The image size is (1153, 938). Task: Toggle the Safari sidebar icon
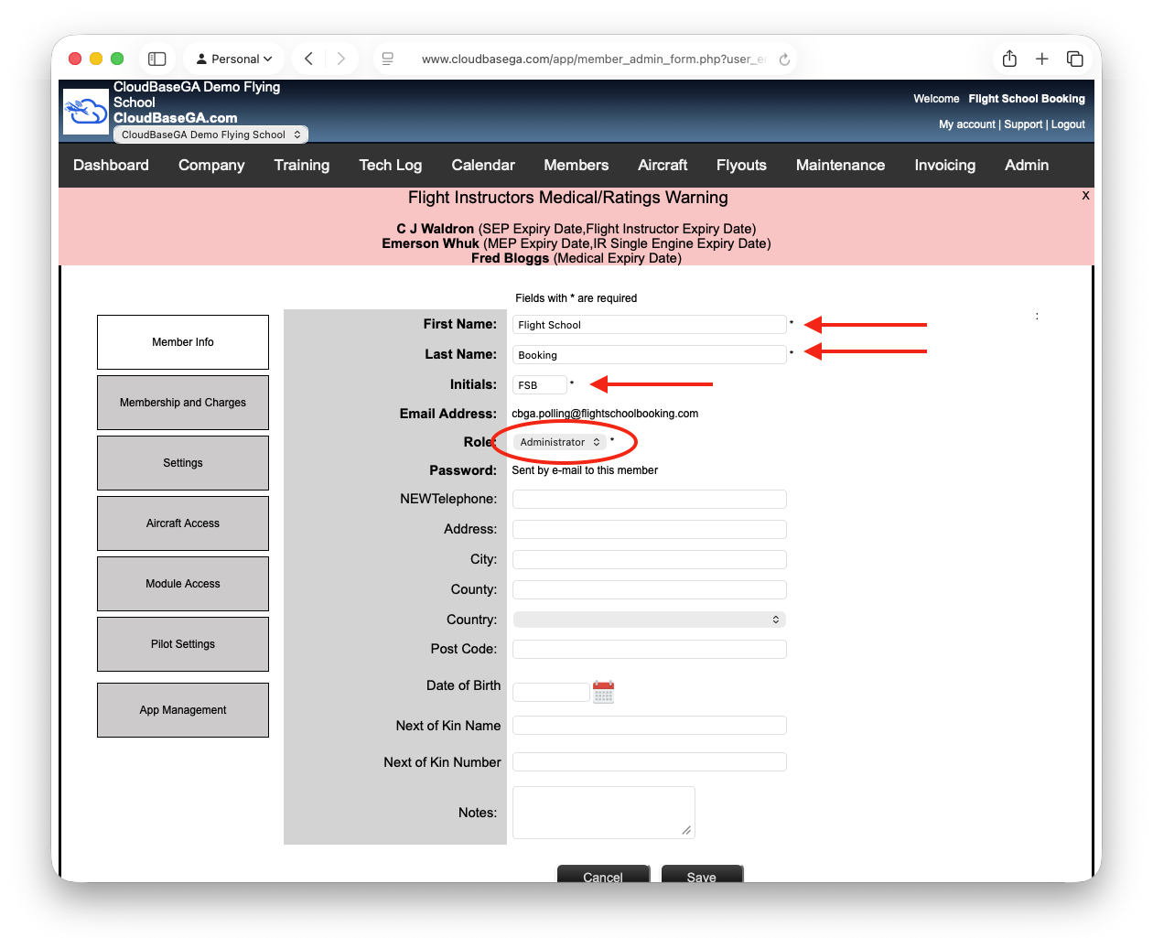(x=157, y=59)
